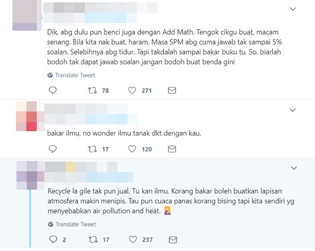The height and width of the screenshot is (251, 315).
Task: Reply to the 'bakar ilmu' tweet
Action: 53,149
